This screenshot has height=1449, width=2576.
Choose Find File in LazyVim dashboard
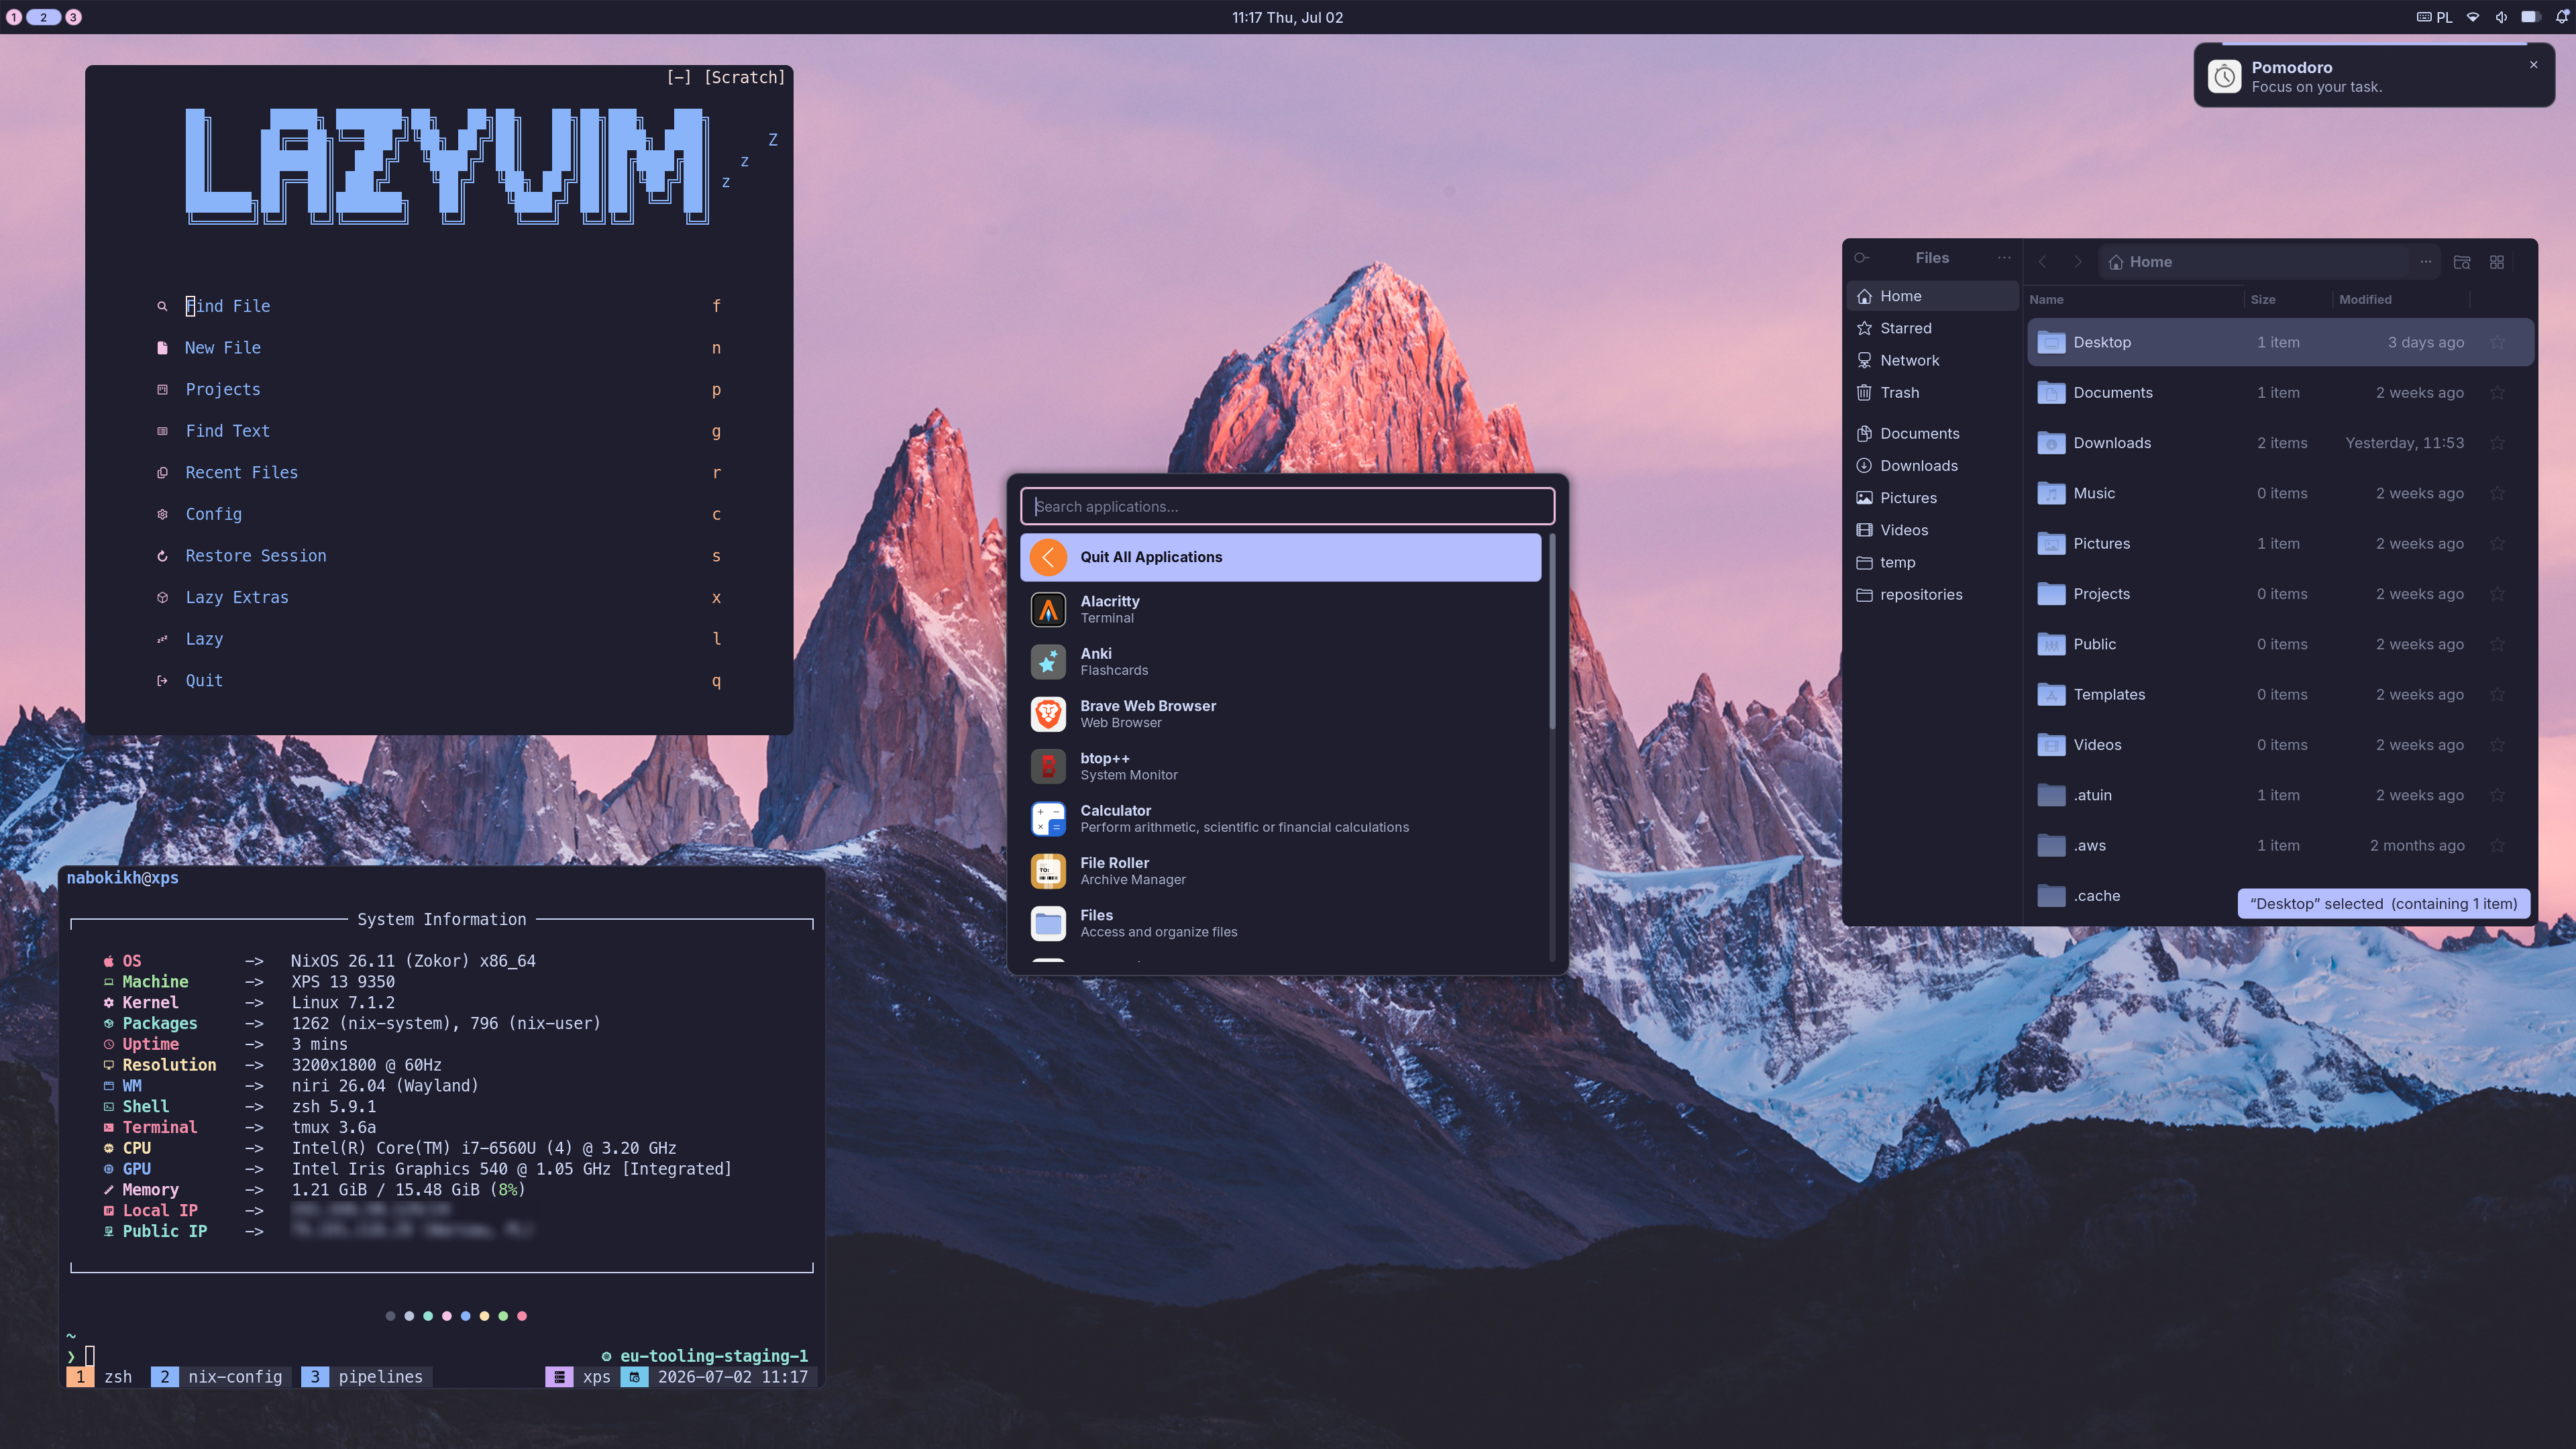click(438, 306)
